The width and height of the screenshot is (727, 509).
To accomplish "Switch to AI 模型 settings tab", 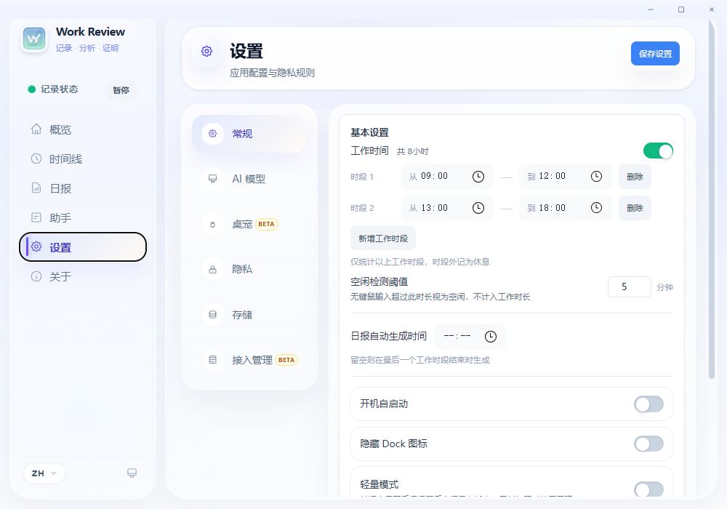I will tap(249, 178).
